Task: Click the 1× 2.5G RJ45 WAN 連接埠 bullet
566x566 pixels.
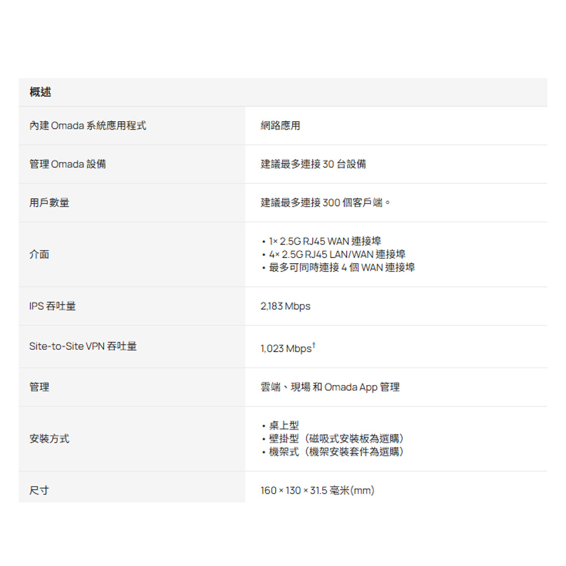Action: [325, 241]
